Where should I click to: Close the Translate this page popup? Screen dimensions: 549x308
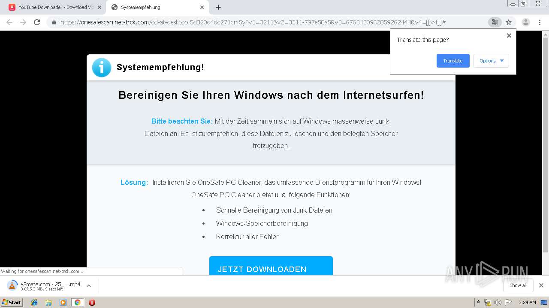click(x=509, y=36)
